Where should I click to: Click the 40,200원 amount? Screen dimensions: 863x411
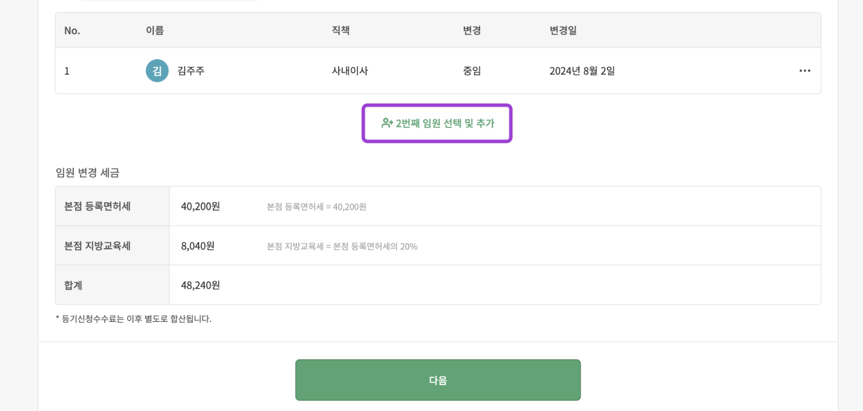(x=200, y=206)
